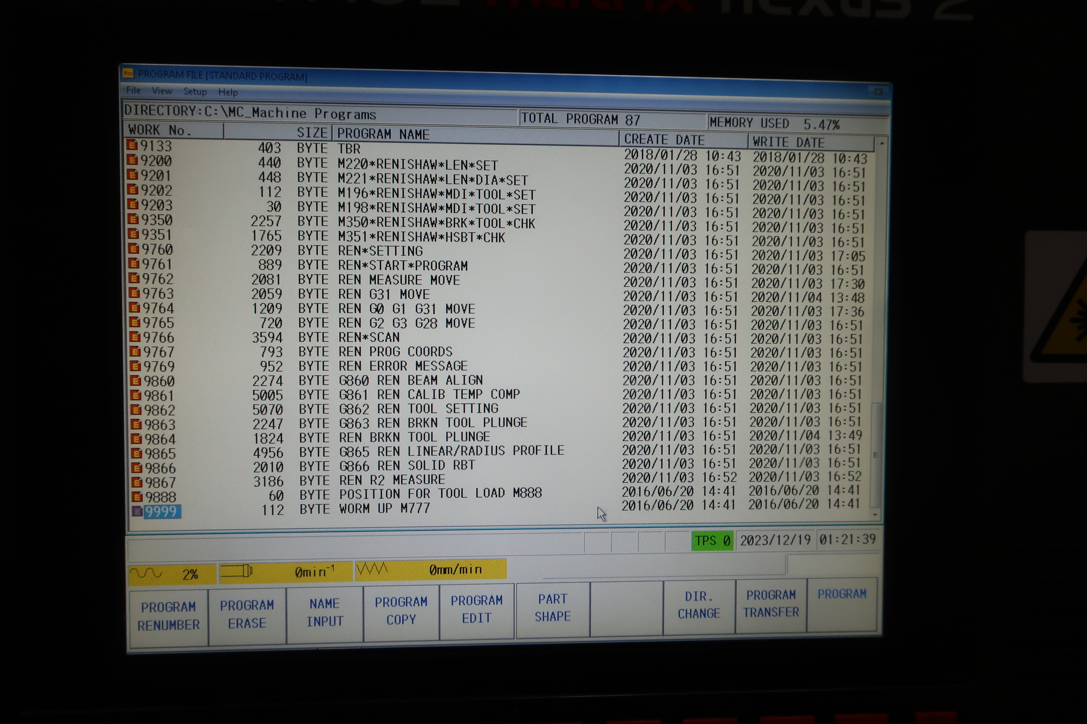Click the icon beside program 9860
The width and height of the screenshot is (1087, 724).
pos(135,381)
